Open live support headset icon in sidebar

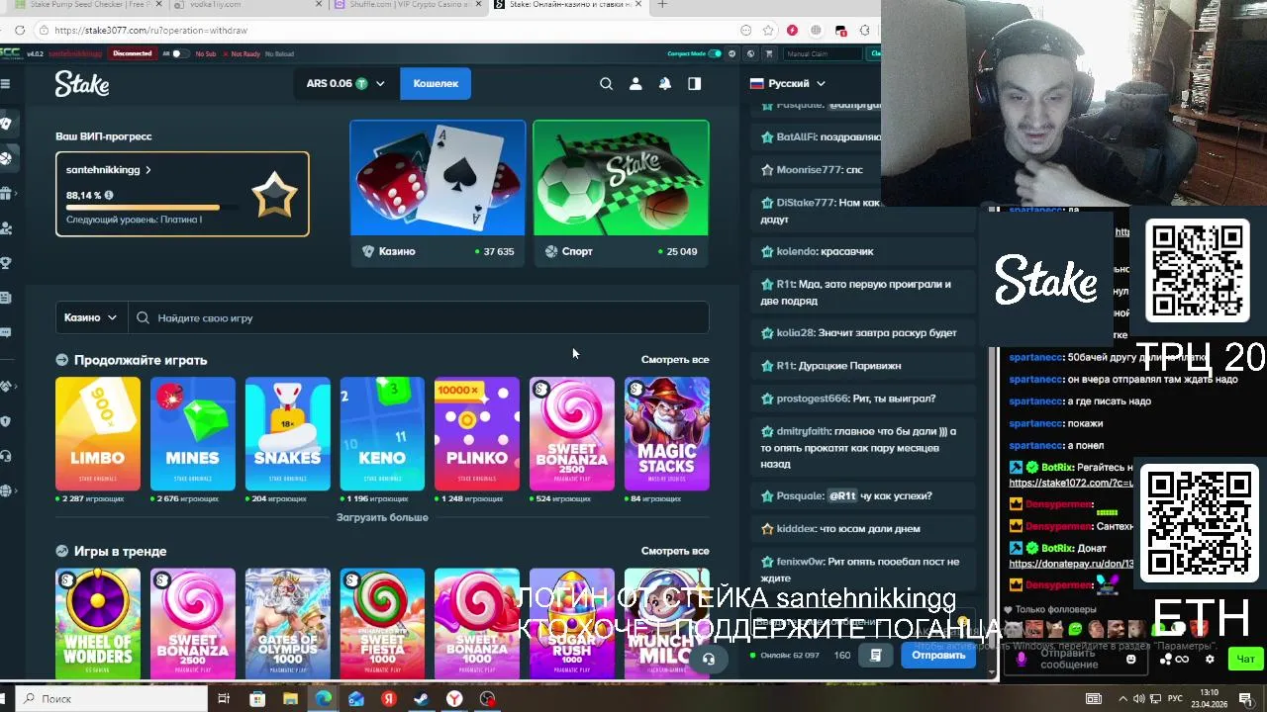click(x=5, y=456)
